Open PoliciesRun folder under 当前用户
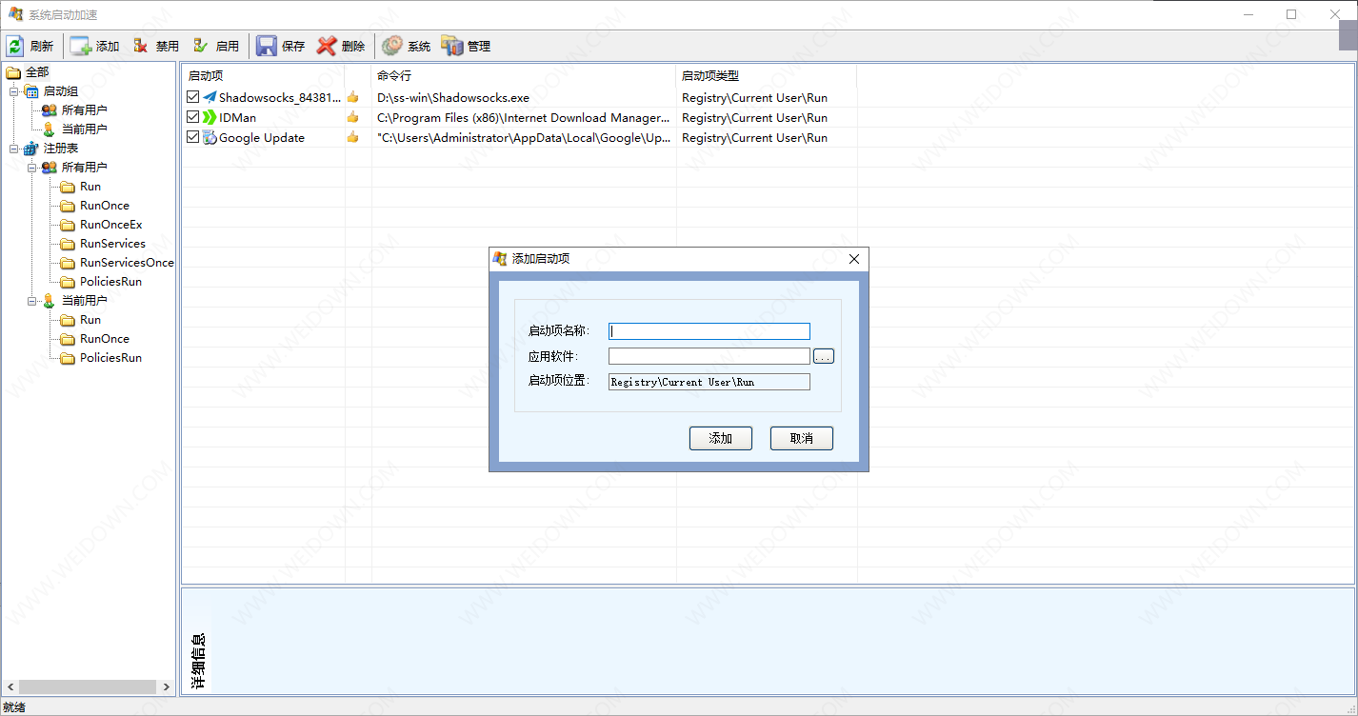The image size is (1358, 716). pos(110,358)
